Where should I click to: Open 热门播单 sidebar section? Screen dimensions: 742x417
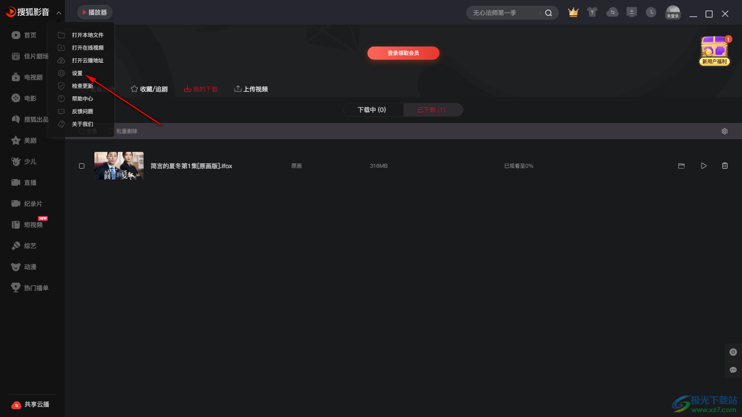click(x=30, y=288)
